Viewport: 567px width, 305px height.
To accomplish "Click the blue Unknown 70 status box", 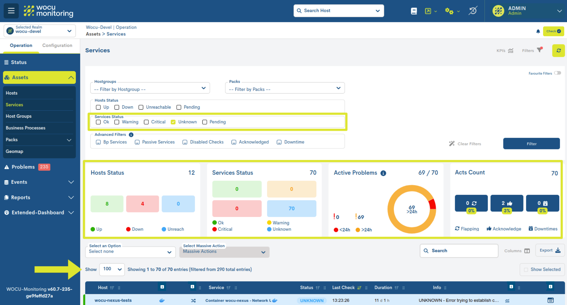I will 291,208.
